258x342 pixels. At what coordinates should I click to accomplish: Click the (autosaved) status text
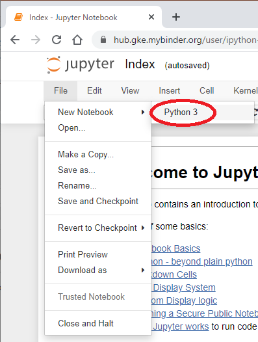pyautogui.click(x=187, y=66)
